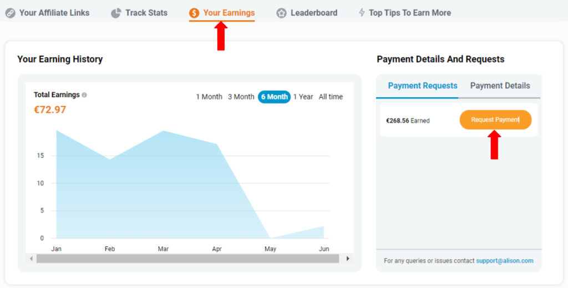The height and width of the screenshot is (288, 568).
Task: Click the support@alison.com email link
Action: pos(504,261)
